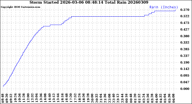Click the 12:00 time axis label
The height and width of the screenshot is (104, 192).
(x=28, y=98)
